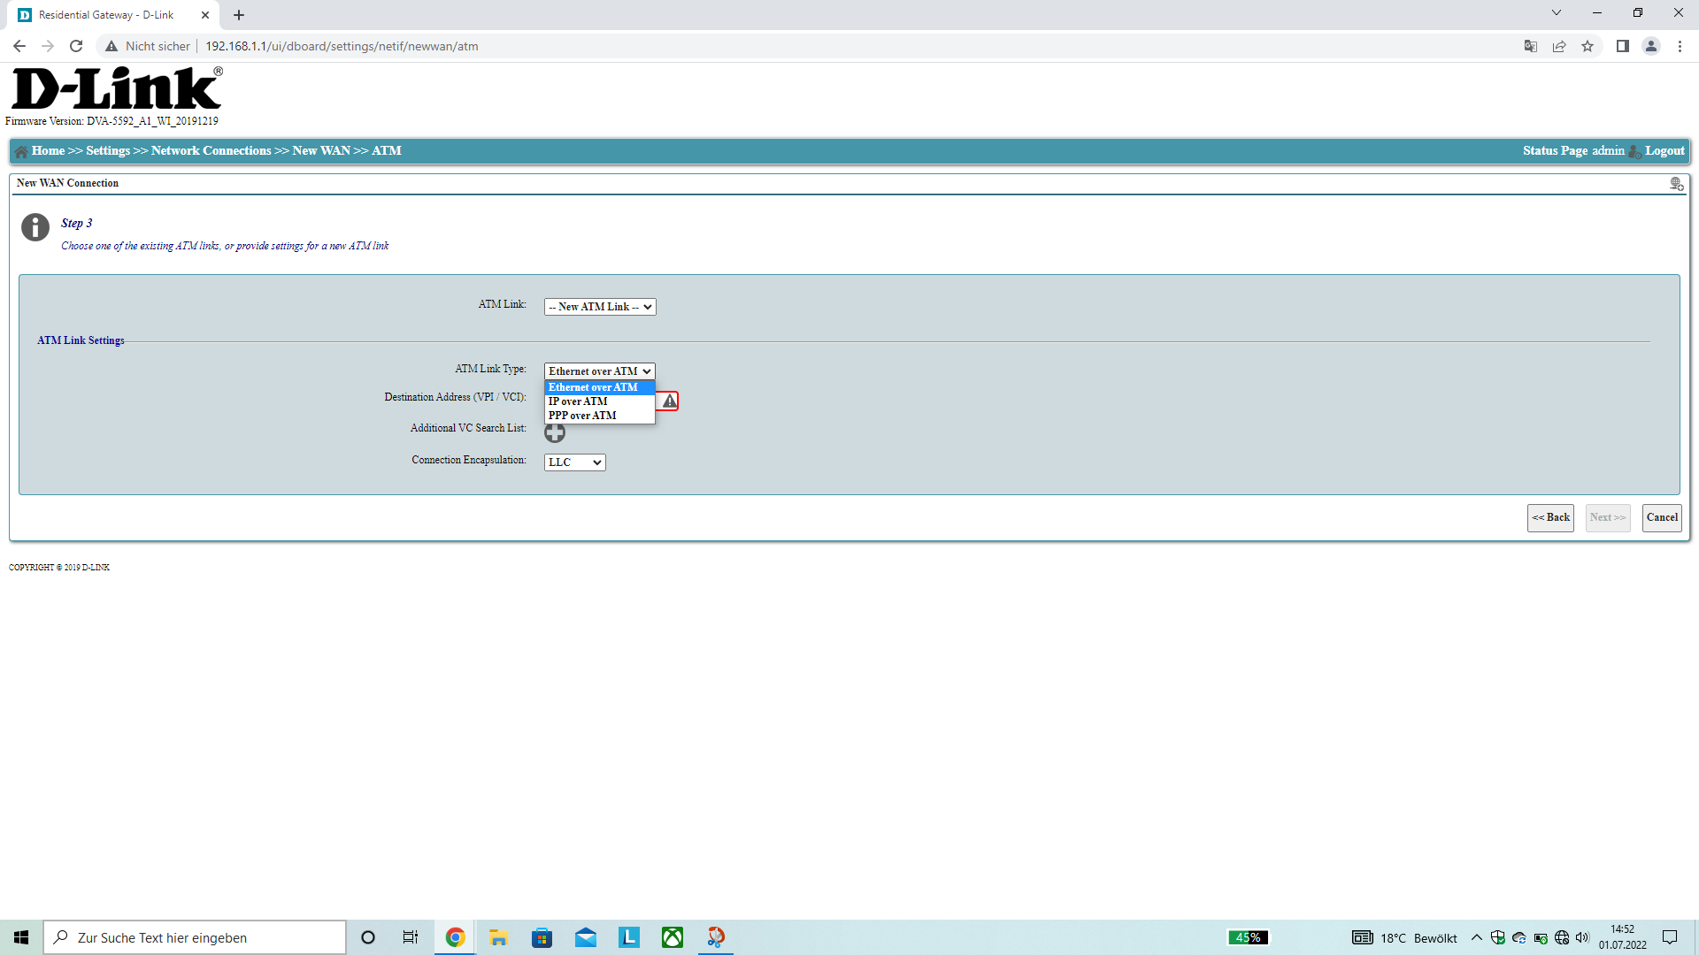Cancel the new WAN connection wizard
Viewport: 1699px width, 955px height.
pos(1661,517)
